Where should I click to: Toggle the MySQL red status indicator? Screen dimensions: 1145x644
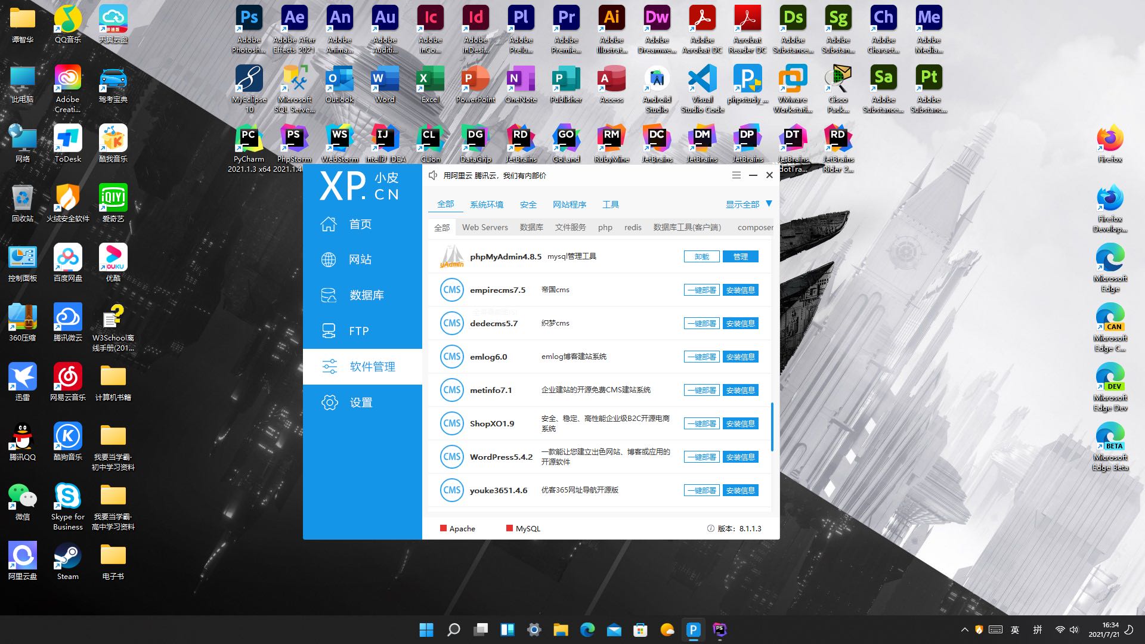(509, 528)
